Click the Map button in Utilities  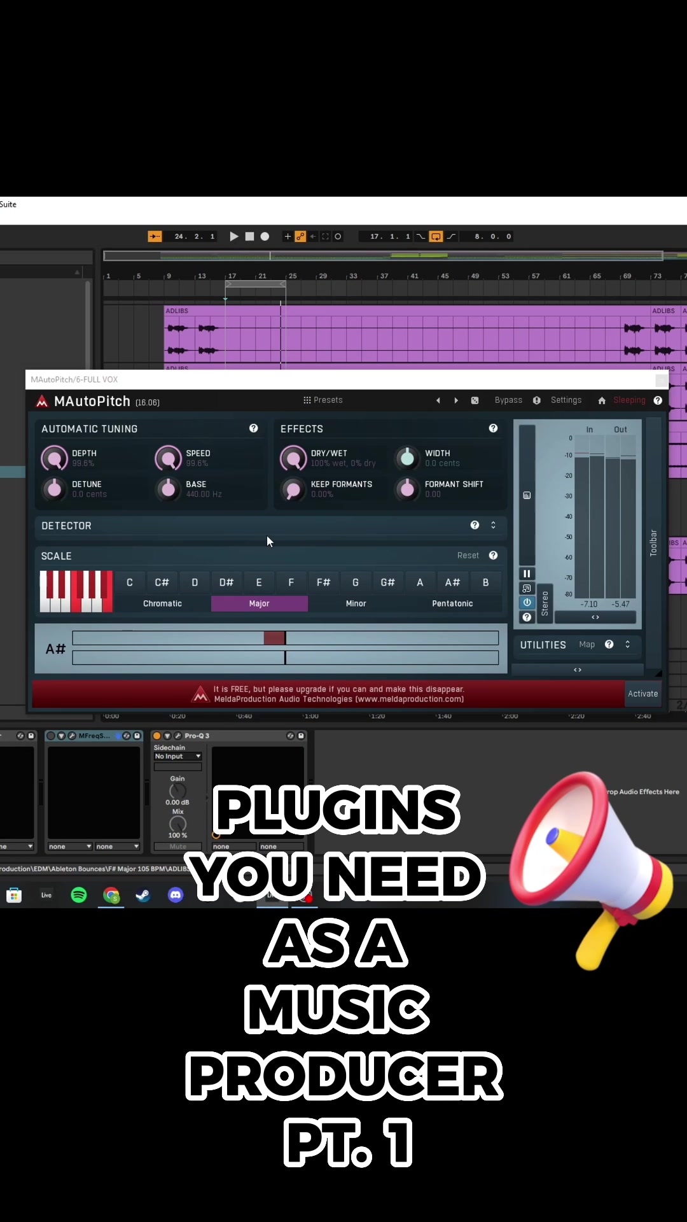(586, 645)
